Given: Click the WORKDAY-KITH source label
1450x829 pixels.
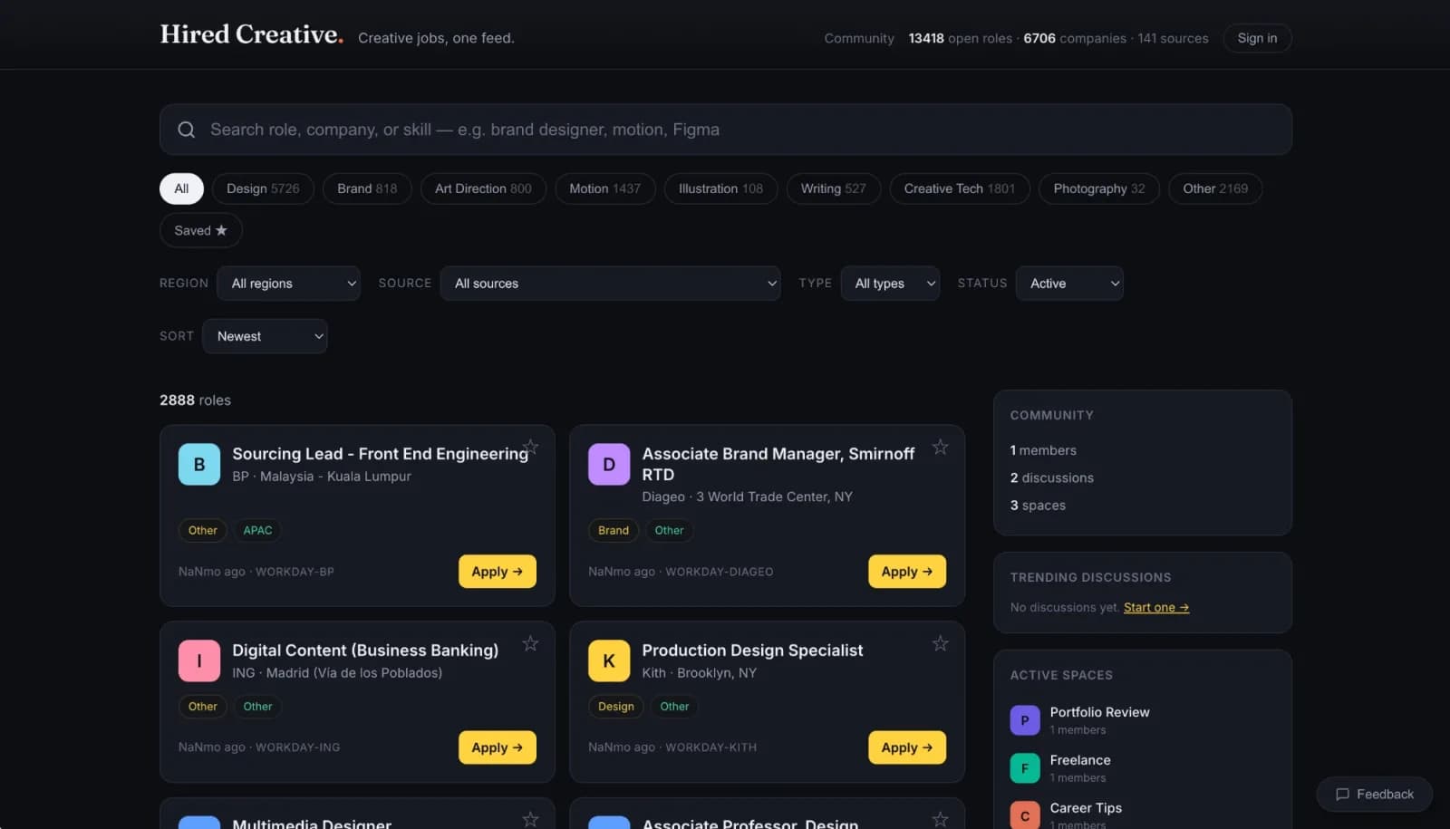Looking at the screenshot, I should coord(710,747).
